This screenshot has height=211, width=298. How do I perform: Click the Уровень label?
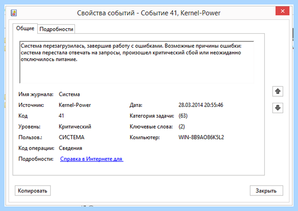[29, 127]
